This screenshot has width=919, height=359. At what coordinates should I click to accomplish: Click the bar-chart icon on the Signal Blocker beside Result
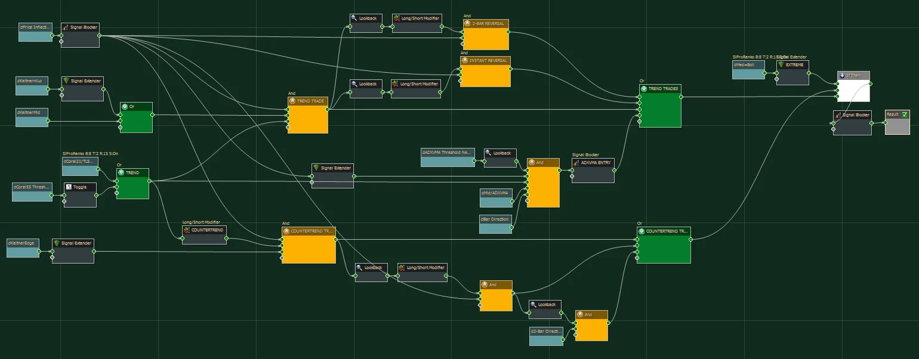pos(838,114)
